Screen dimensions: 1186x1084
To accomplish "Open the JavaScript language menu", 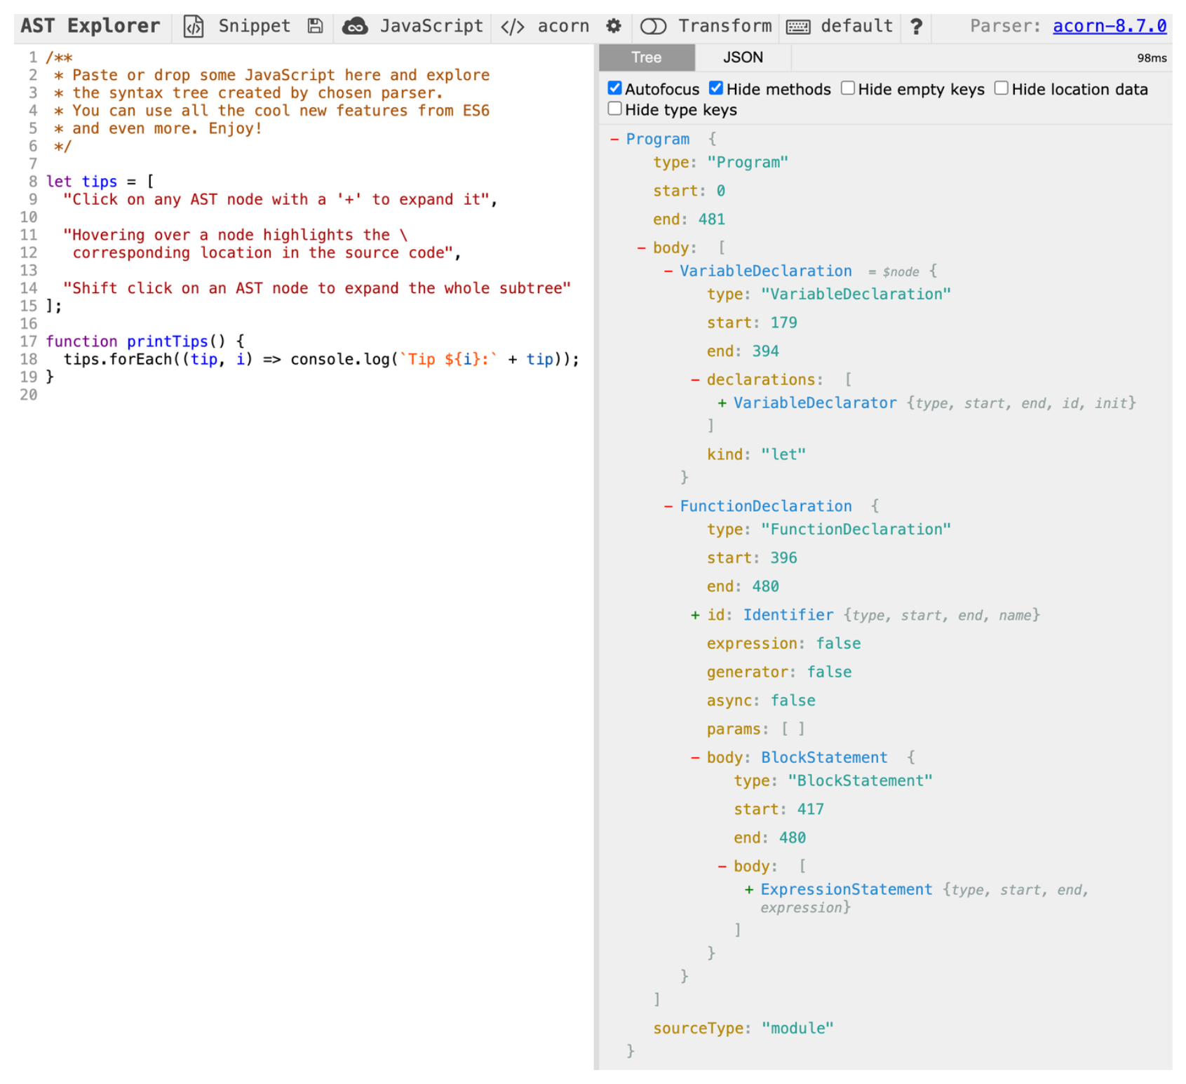I will (431, 27).
